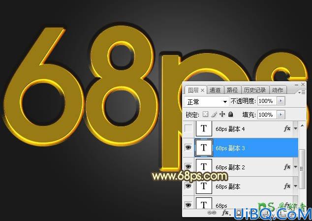Screen dimensions: 312x221
Task: Open the 填充 slider arrow
Action: tap(281, 115)
